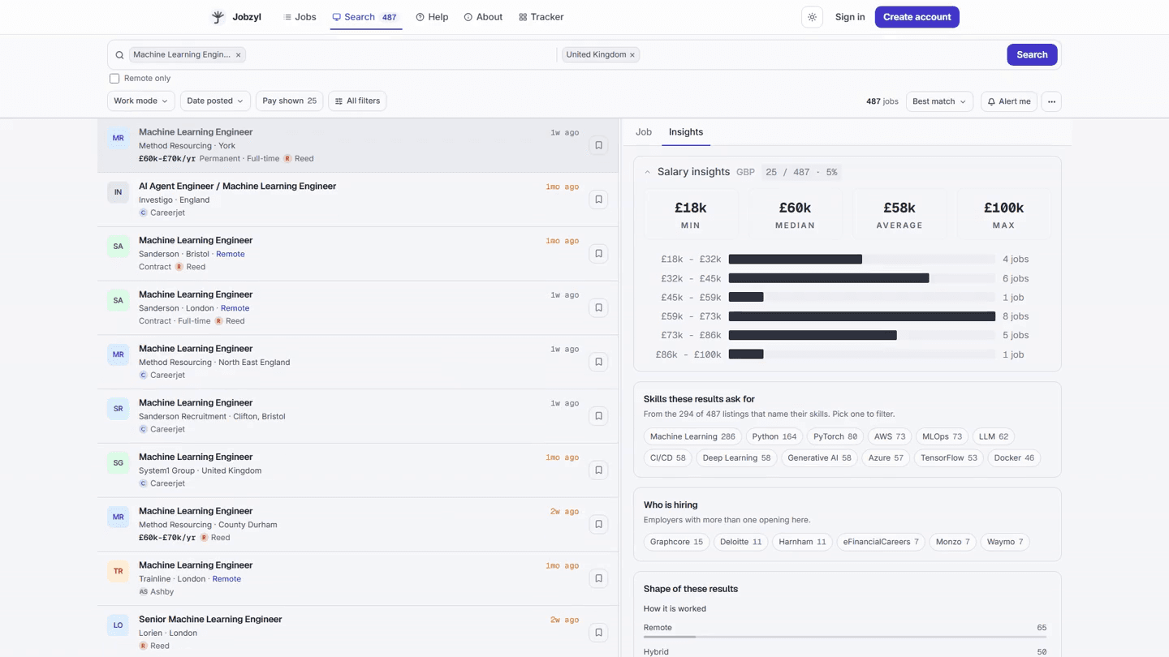This screenshot has height=657, width=1169.
Task: Click the Remote tag on Trainline job
Action: (226, 579)
